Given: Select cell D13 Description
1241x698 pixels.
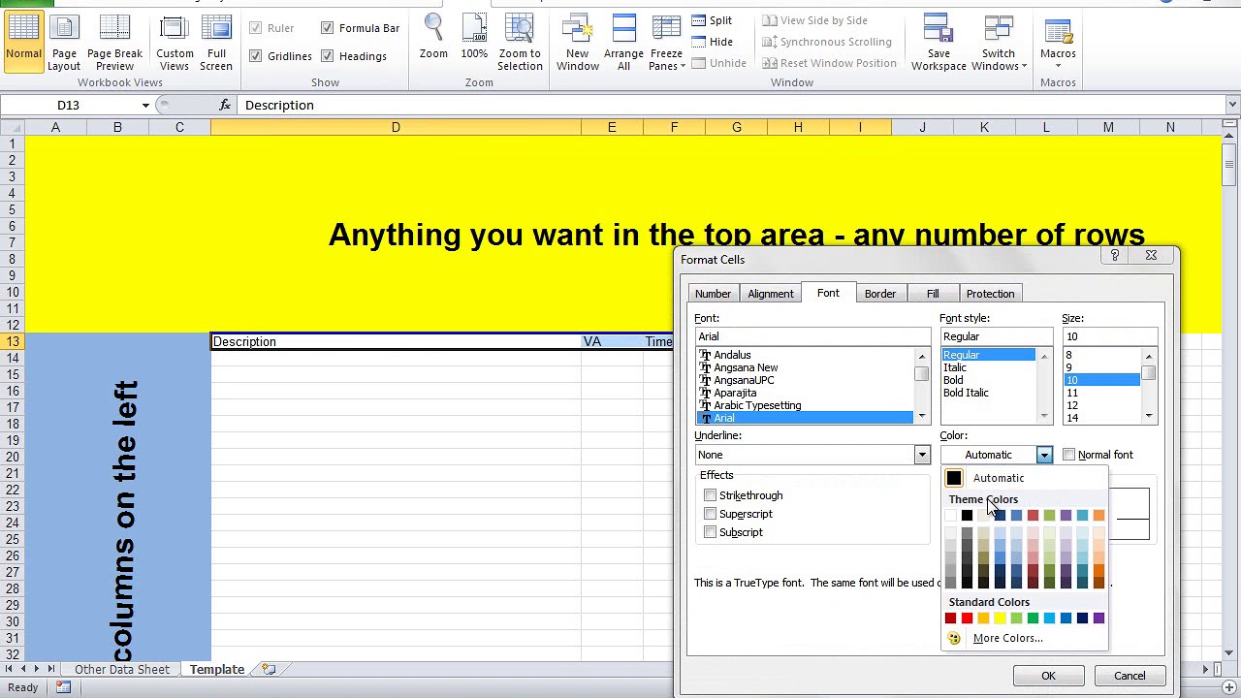Looking at the screenshot, I should [396, 341].
